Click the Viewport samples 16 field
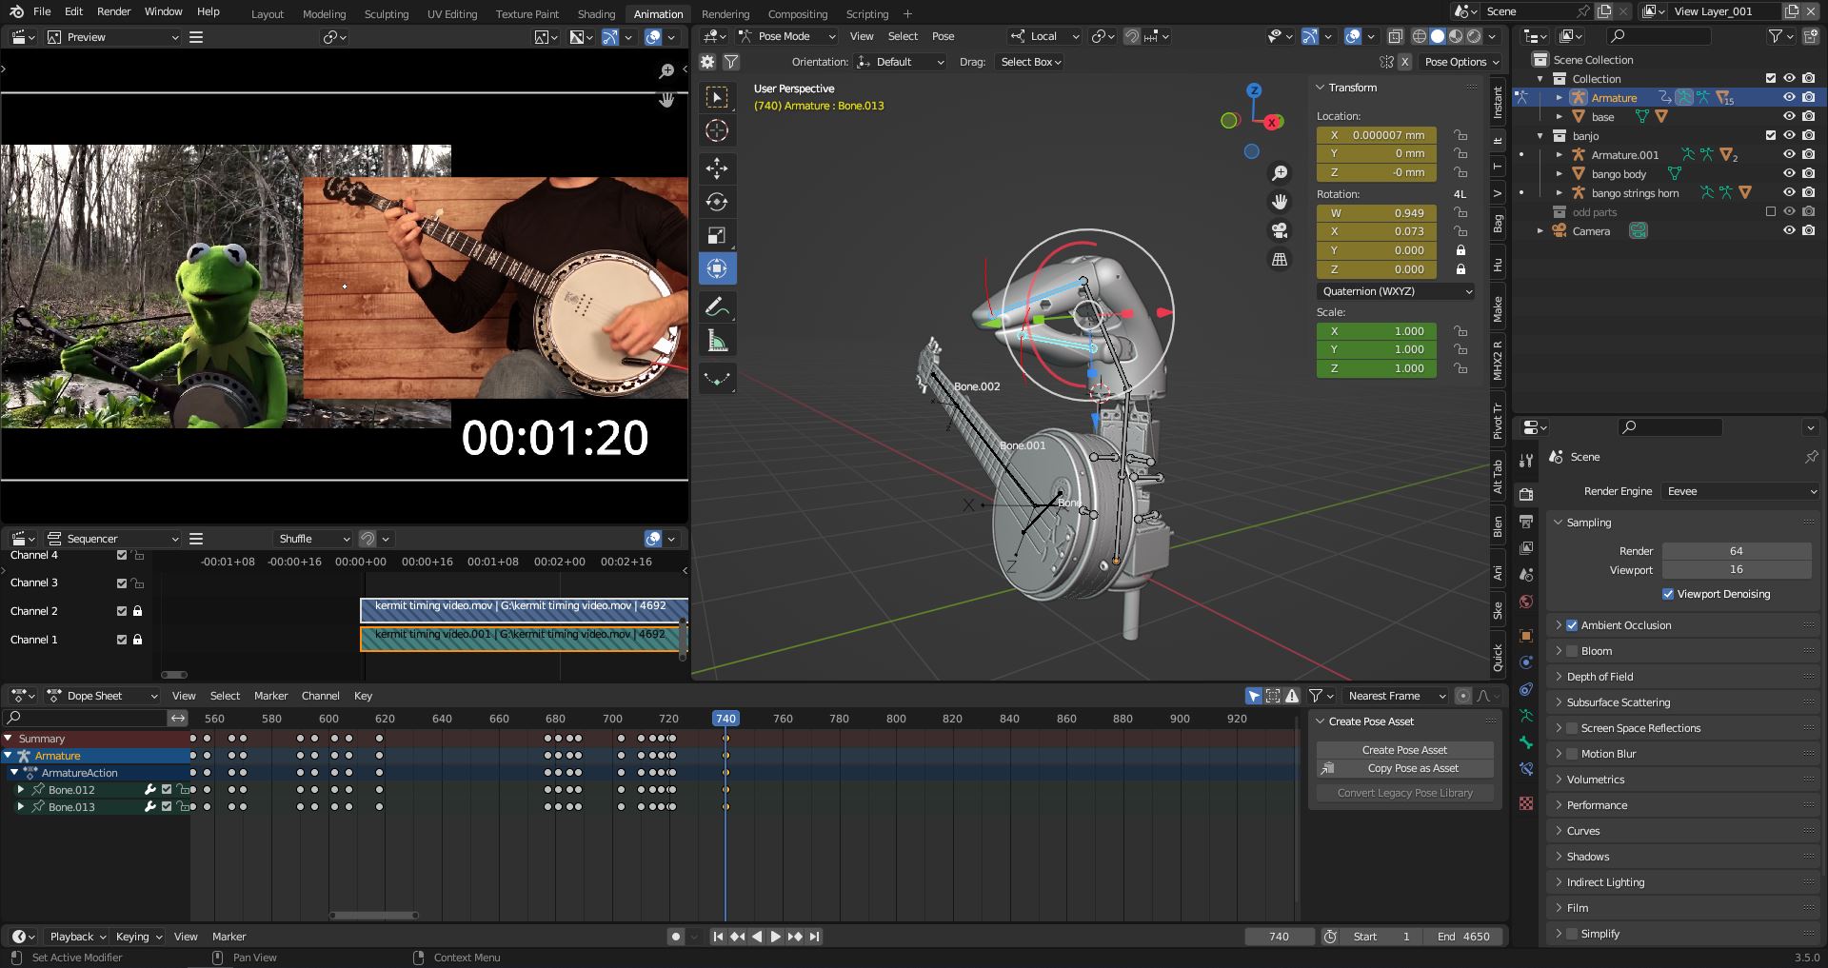Viewport: 1828px width, 968px height. (x=1737, y=570)
